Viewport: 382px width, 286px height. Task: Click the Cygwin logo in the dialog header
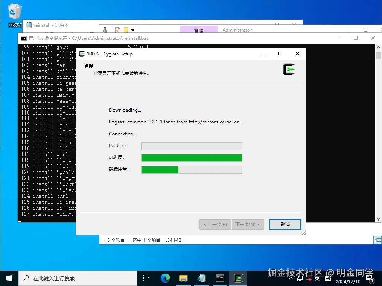[289, 69]
